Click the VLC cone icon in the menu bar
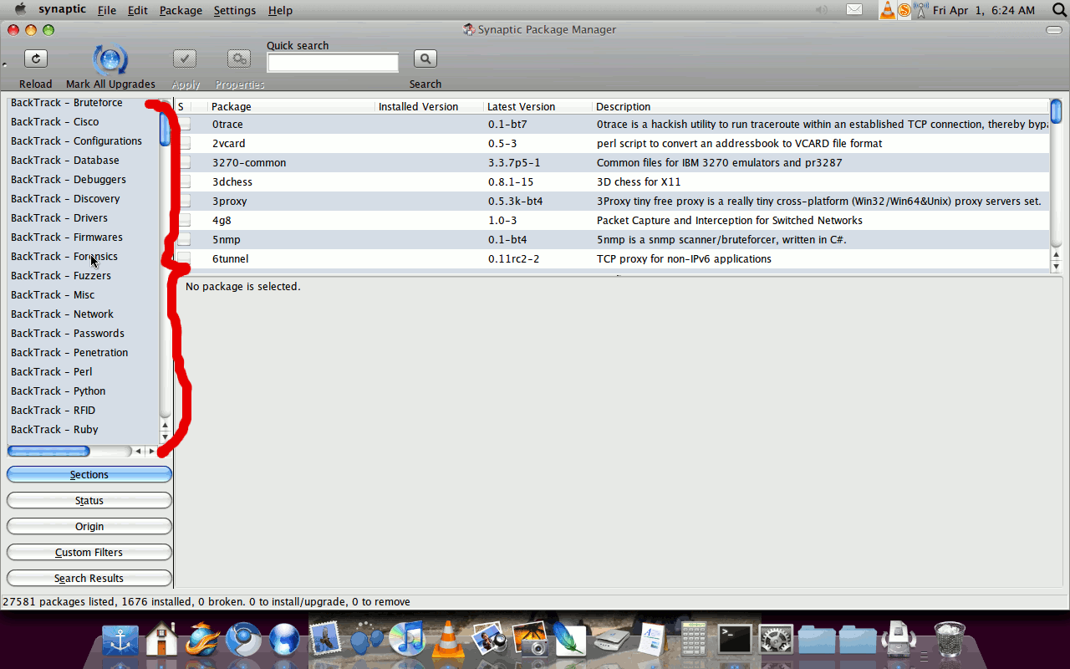 [x=887, y=10]
